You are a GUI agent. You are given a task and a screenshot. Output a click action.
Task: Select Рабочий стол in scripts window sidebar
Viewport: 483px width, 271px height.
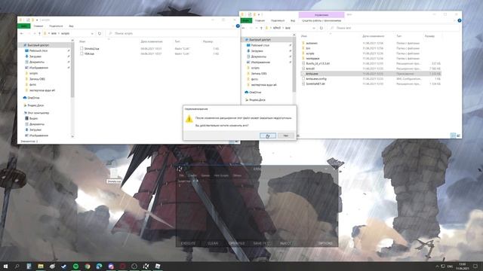click(x=38, y=50)
